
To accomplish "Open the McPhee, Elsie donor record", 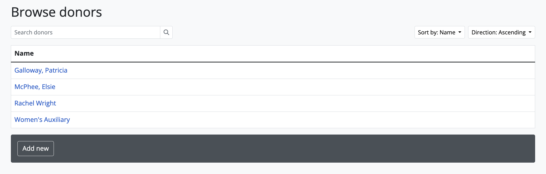I will (35, 87).
